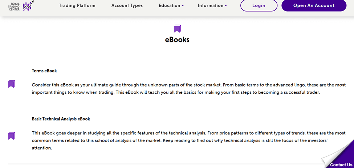Expand the Education dropdown arrow

coord(183,6)
